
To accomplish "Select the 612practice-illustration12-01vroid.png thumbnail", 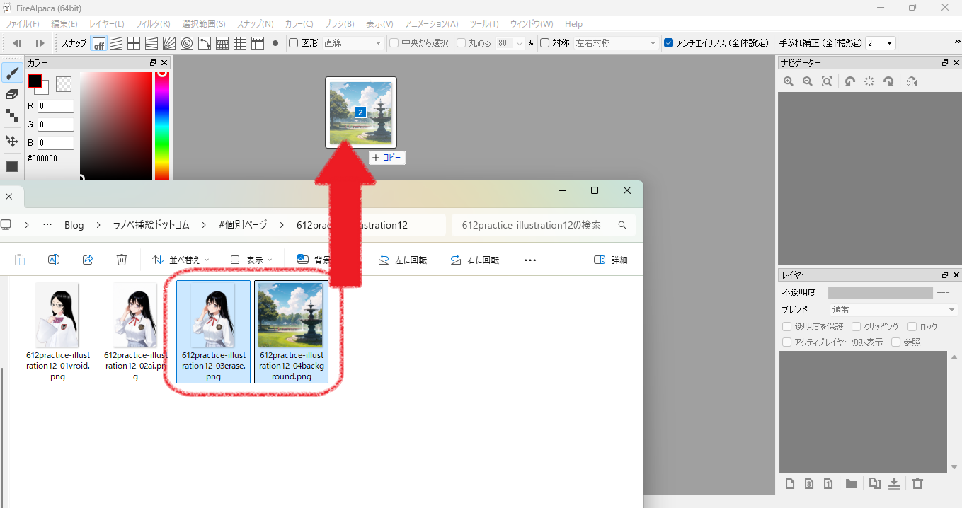I will tap(57, 315).
